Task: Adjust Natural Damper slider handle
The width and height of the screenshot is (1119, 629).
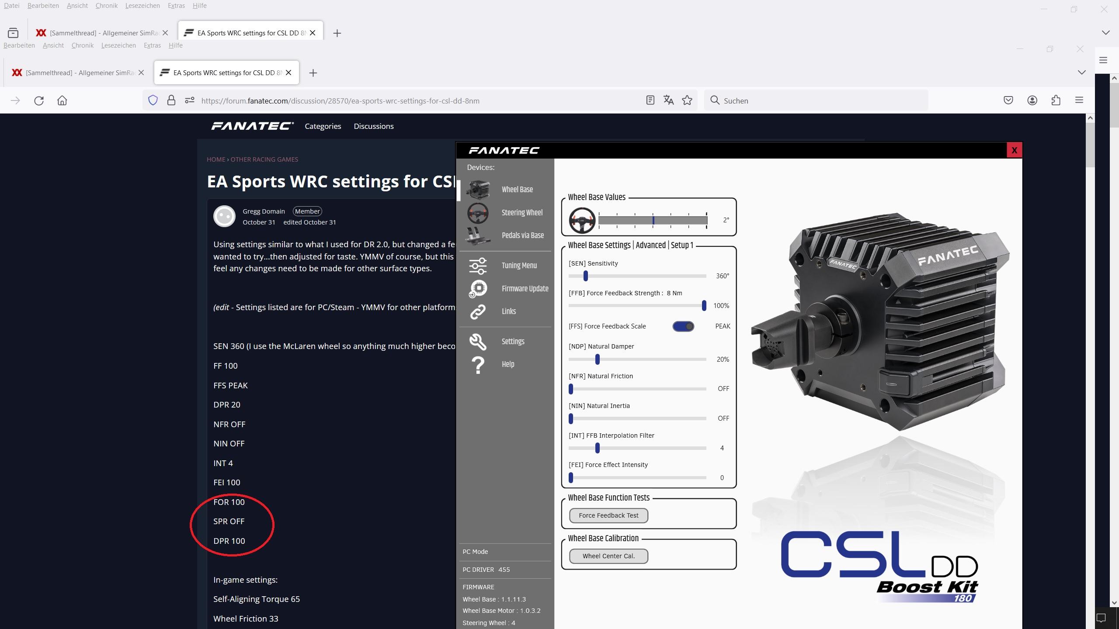Action: 598,359
